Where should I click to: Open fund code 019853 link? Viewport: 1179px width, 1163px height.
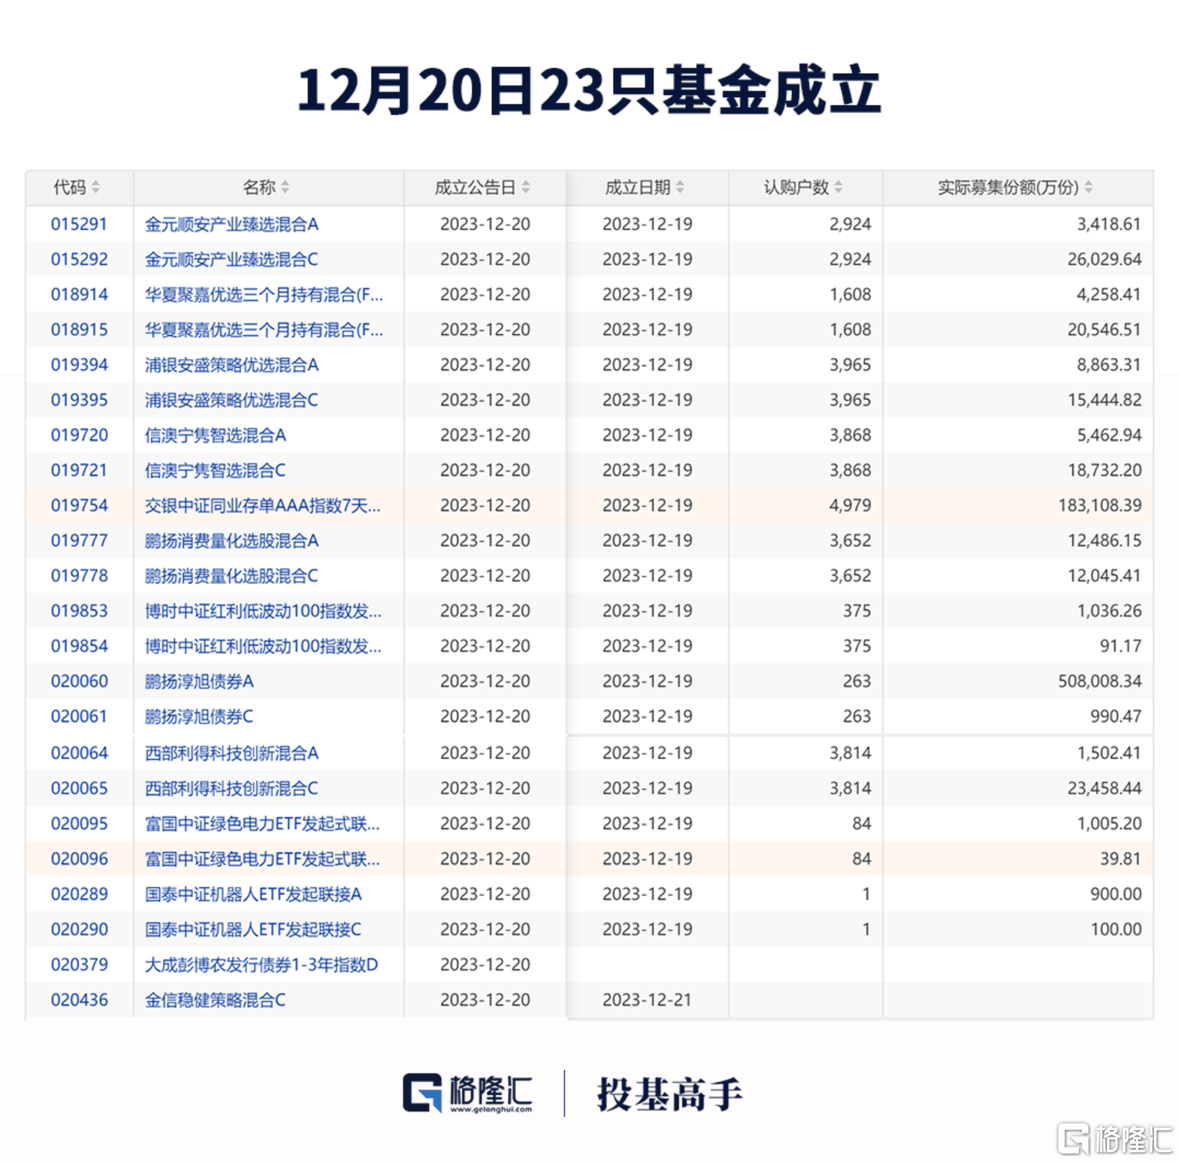pos(79,610)
